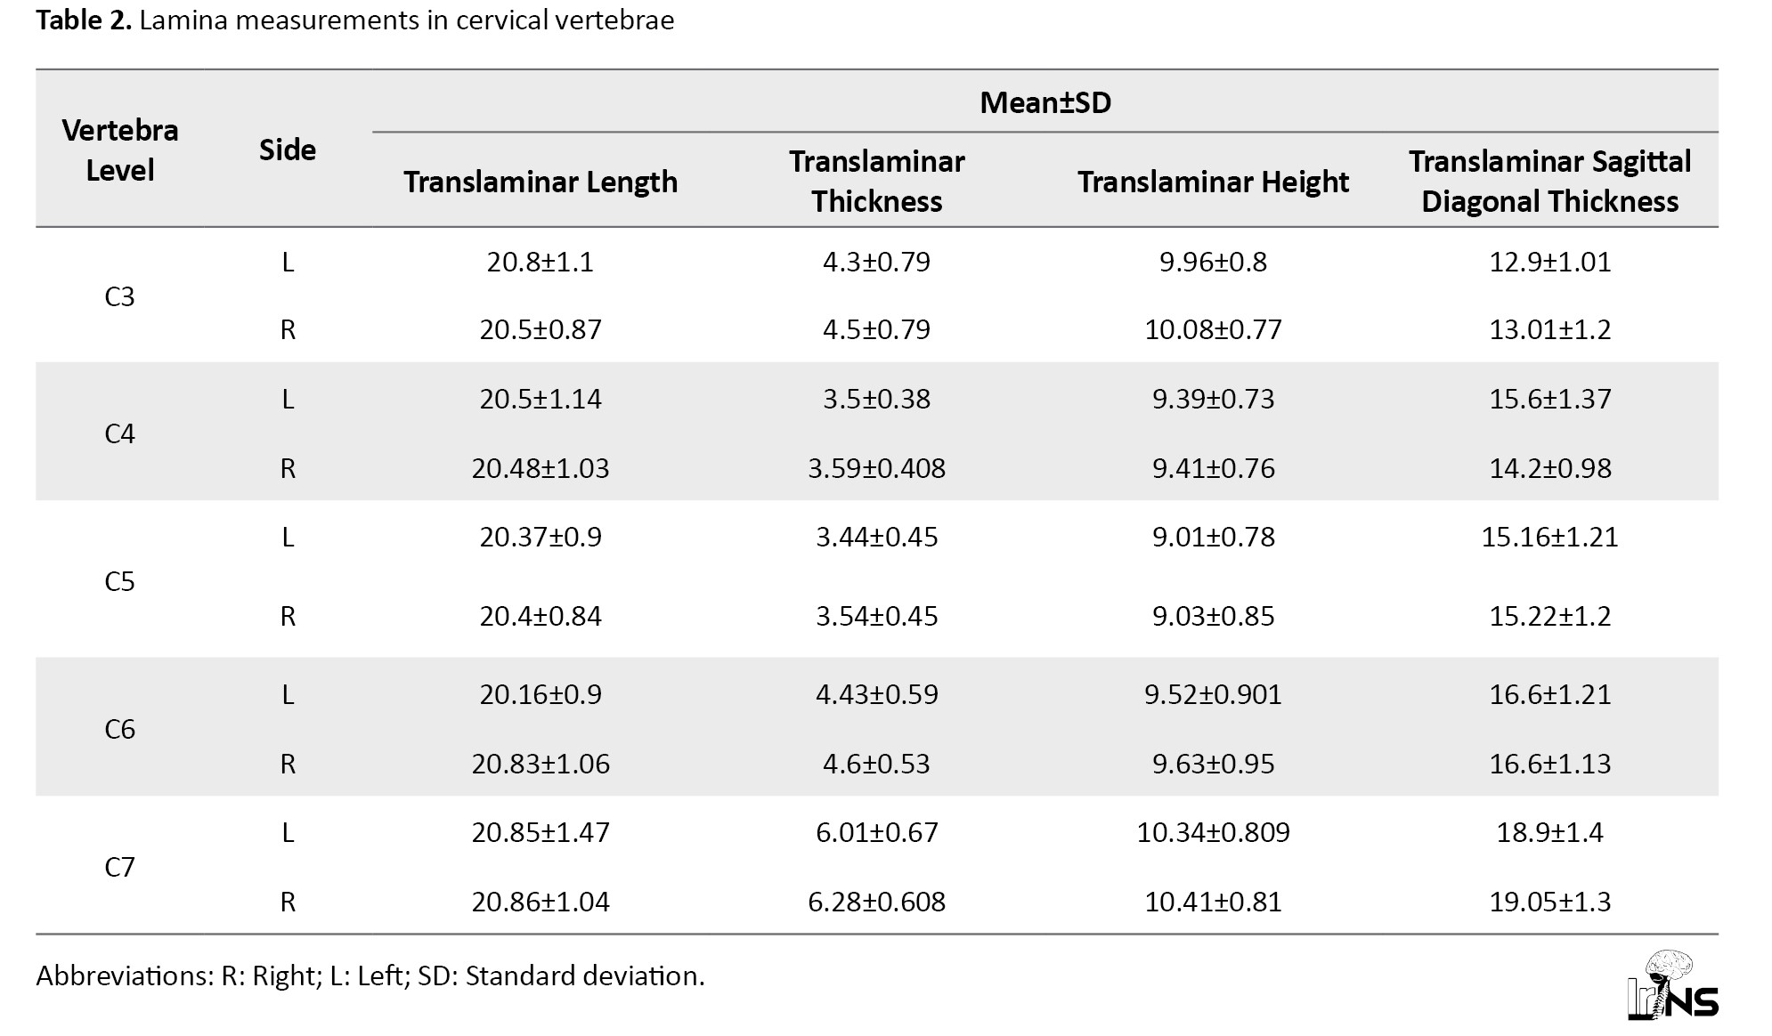Select the C4 vertebra row label
1772x1036 pixels.
[119, 433]
